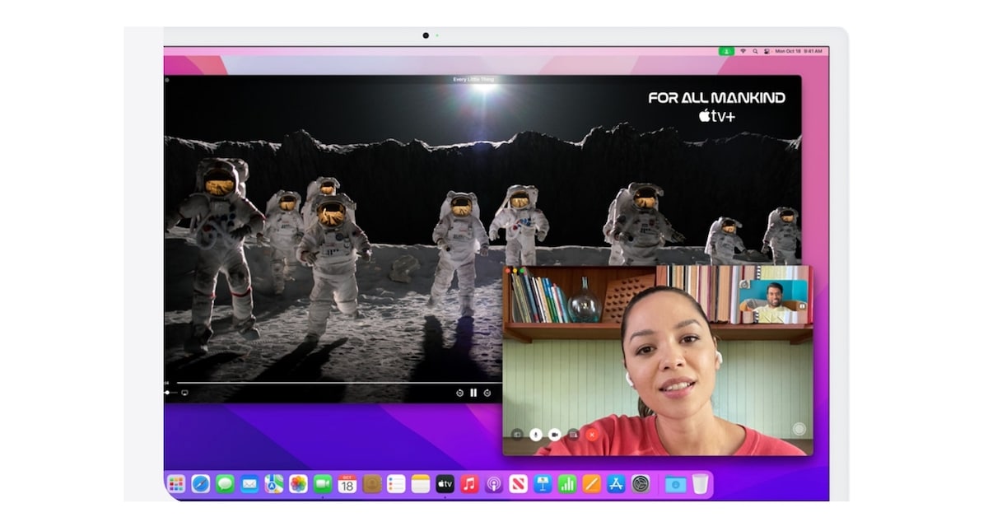Viewport: 988px width, 517px height.
Task: Open Notes from the Dock
Action: coord(421,484)
